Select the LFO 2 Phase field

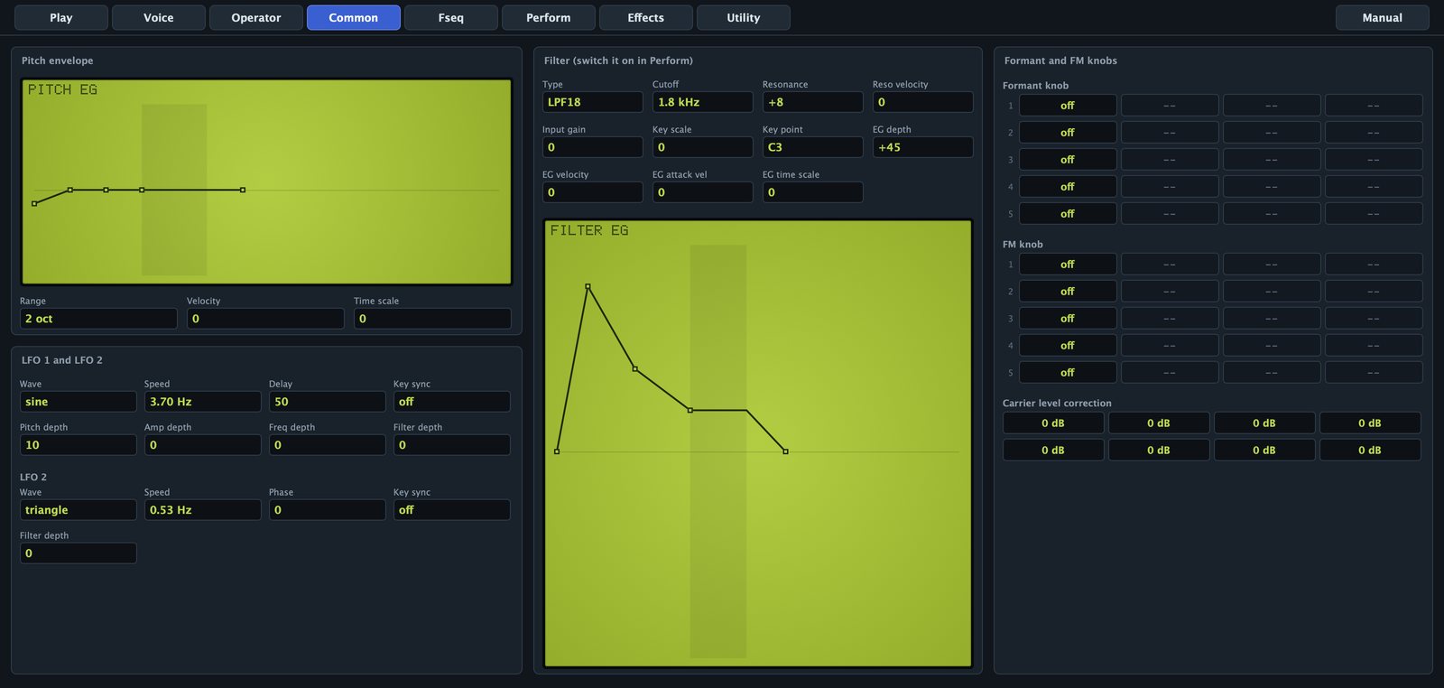(328, 510)
